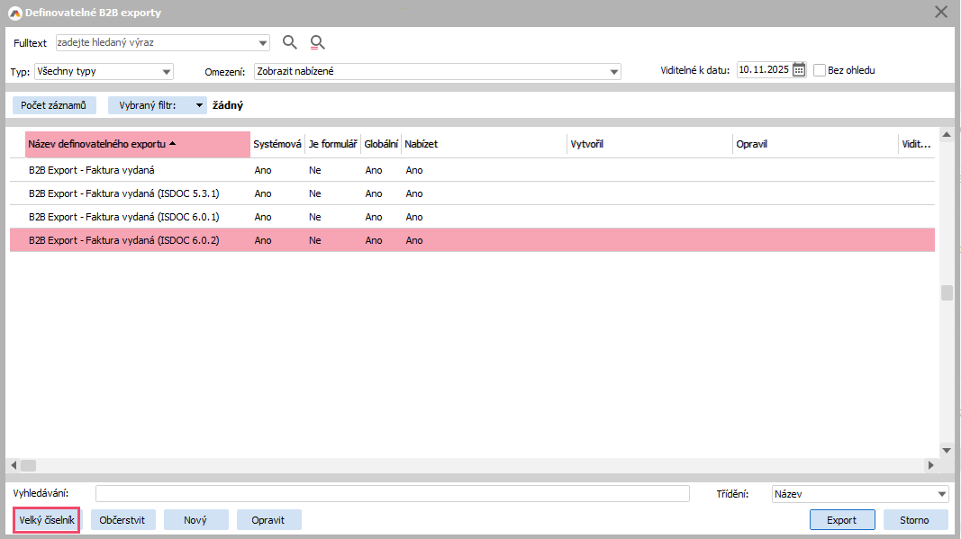Click Je formulář cell Ne in ISDOC 6.0.1 row
This screenshot has width=961, height=539.
pyautogui.click(x=315, y=217)
